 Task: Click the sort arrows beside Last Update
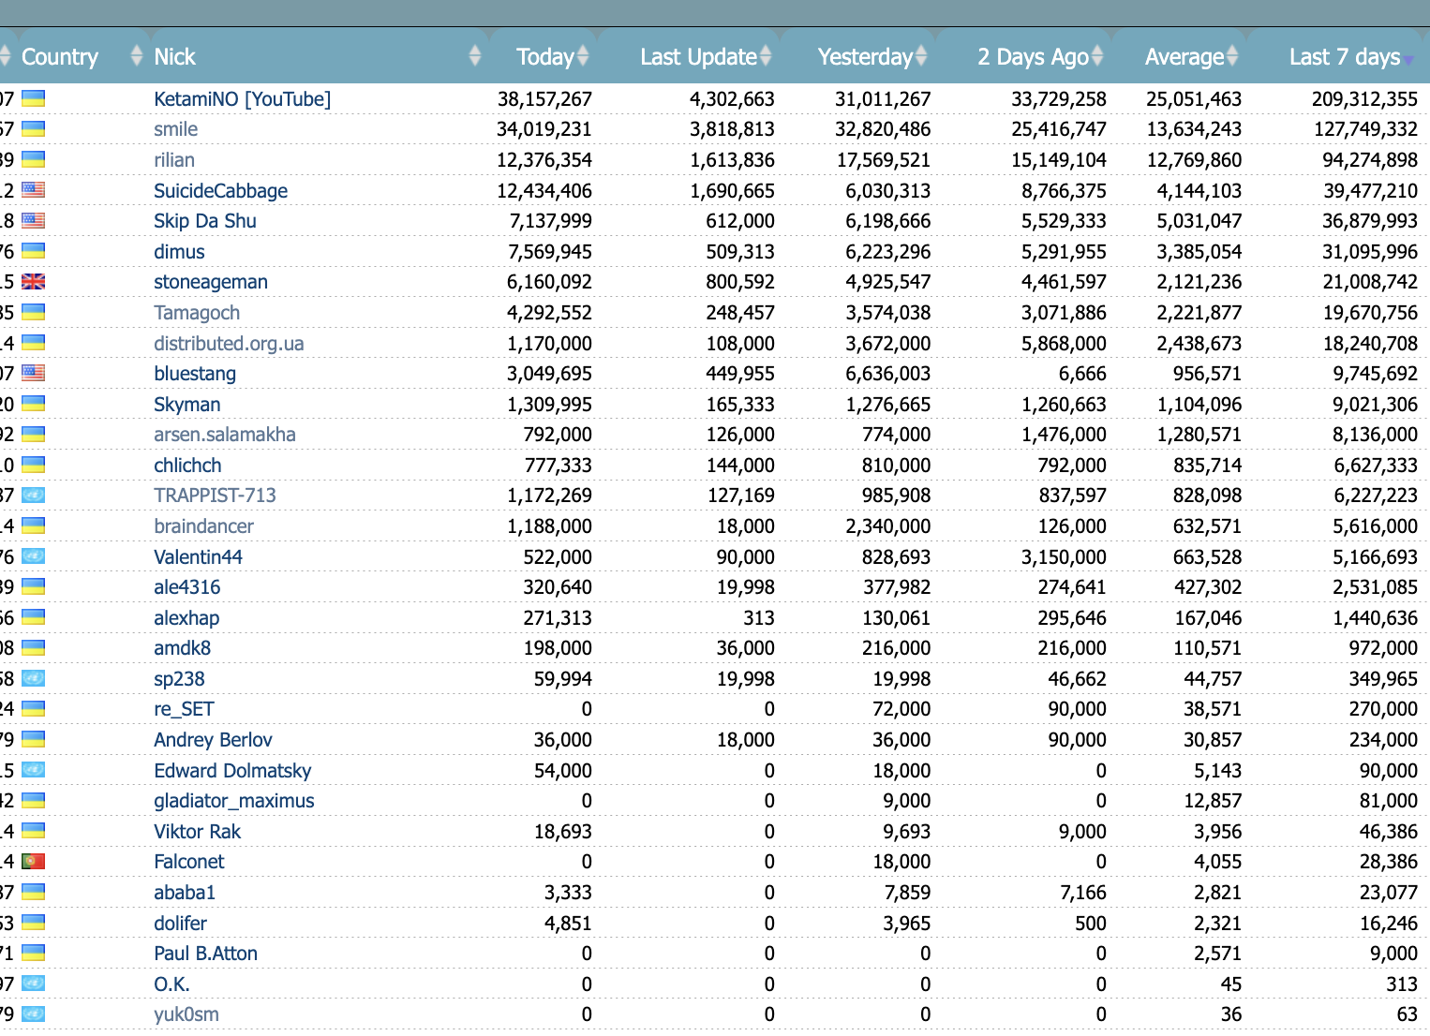(x=766, y=56)
